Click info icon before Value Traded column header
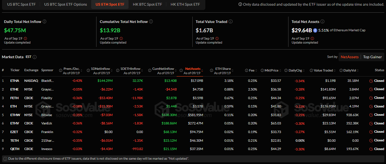This screenshot has height=164, width=386. pos(311,70)
